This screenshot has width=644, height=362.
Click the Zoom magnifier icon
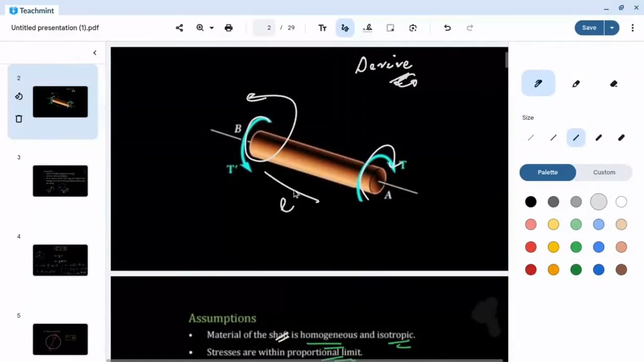(x=200, y=28)
